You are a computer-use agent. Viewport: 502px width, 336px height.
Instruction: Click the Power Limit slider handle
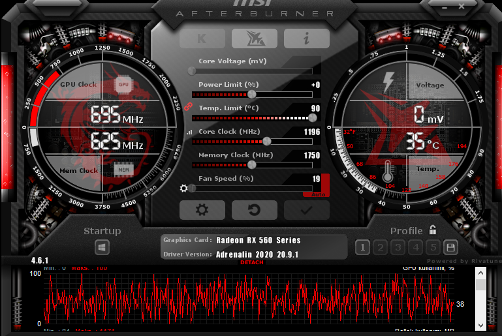252,95
